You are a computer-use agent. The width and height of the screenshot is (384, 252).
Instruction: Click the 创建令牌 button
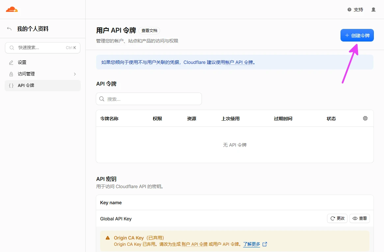(357, 35)
